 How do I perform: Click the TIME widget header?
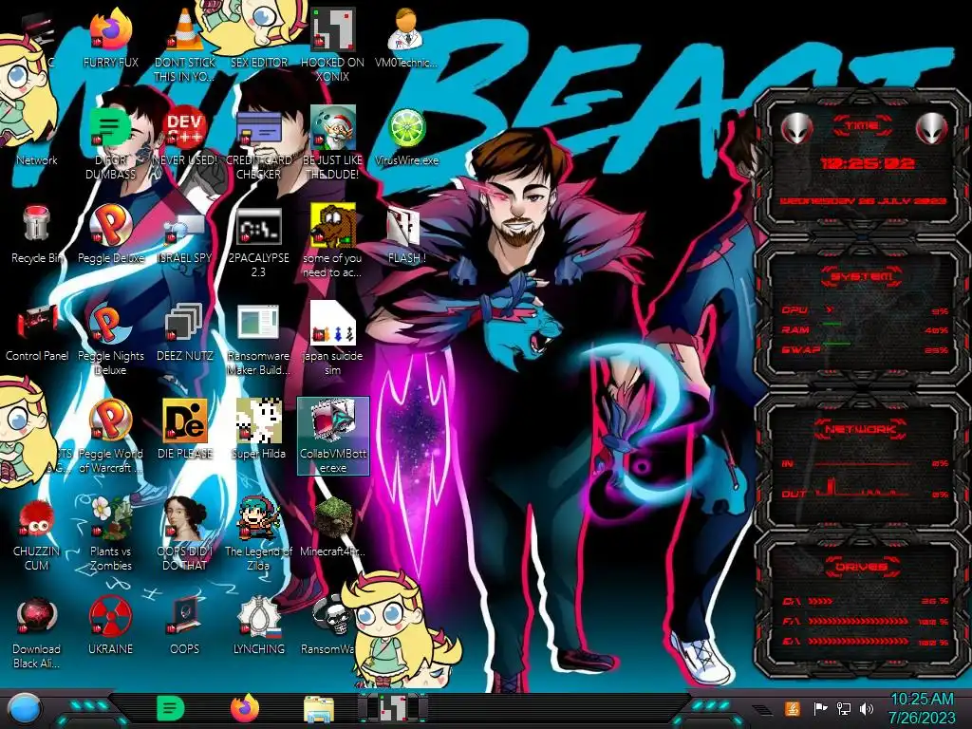862,126
